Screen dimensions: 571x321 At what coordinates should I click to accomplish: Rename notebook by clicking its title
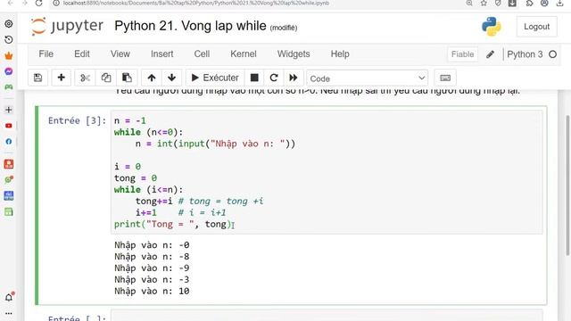190,26
